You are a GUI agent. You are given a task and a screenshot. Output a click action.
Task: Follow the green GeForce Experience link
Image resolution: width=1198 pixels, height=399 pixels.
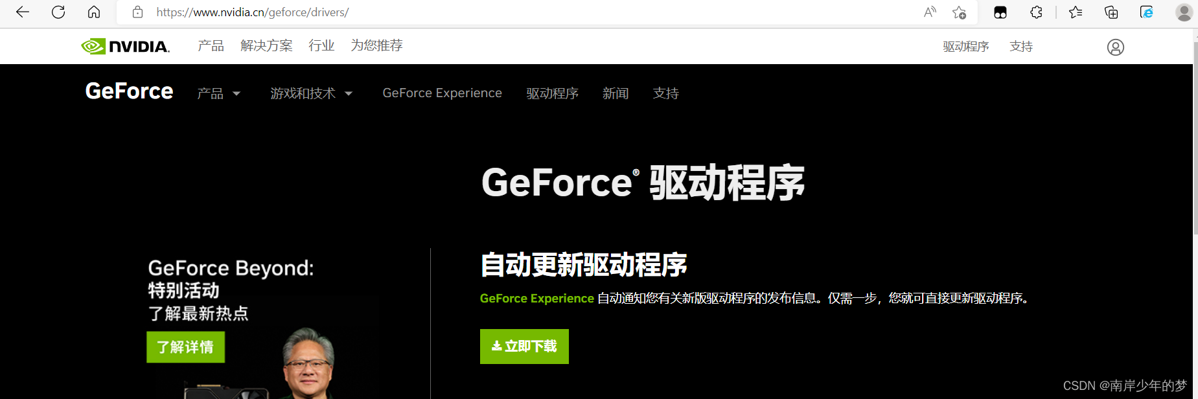pyautogui.click(x=536, y=299)
